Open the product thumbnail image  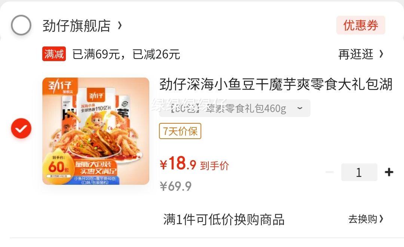(96, 131)
